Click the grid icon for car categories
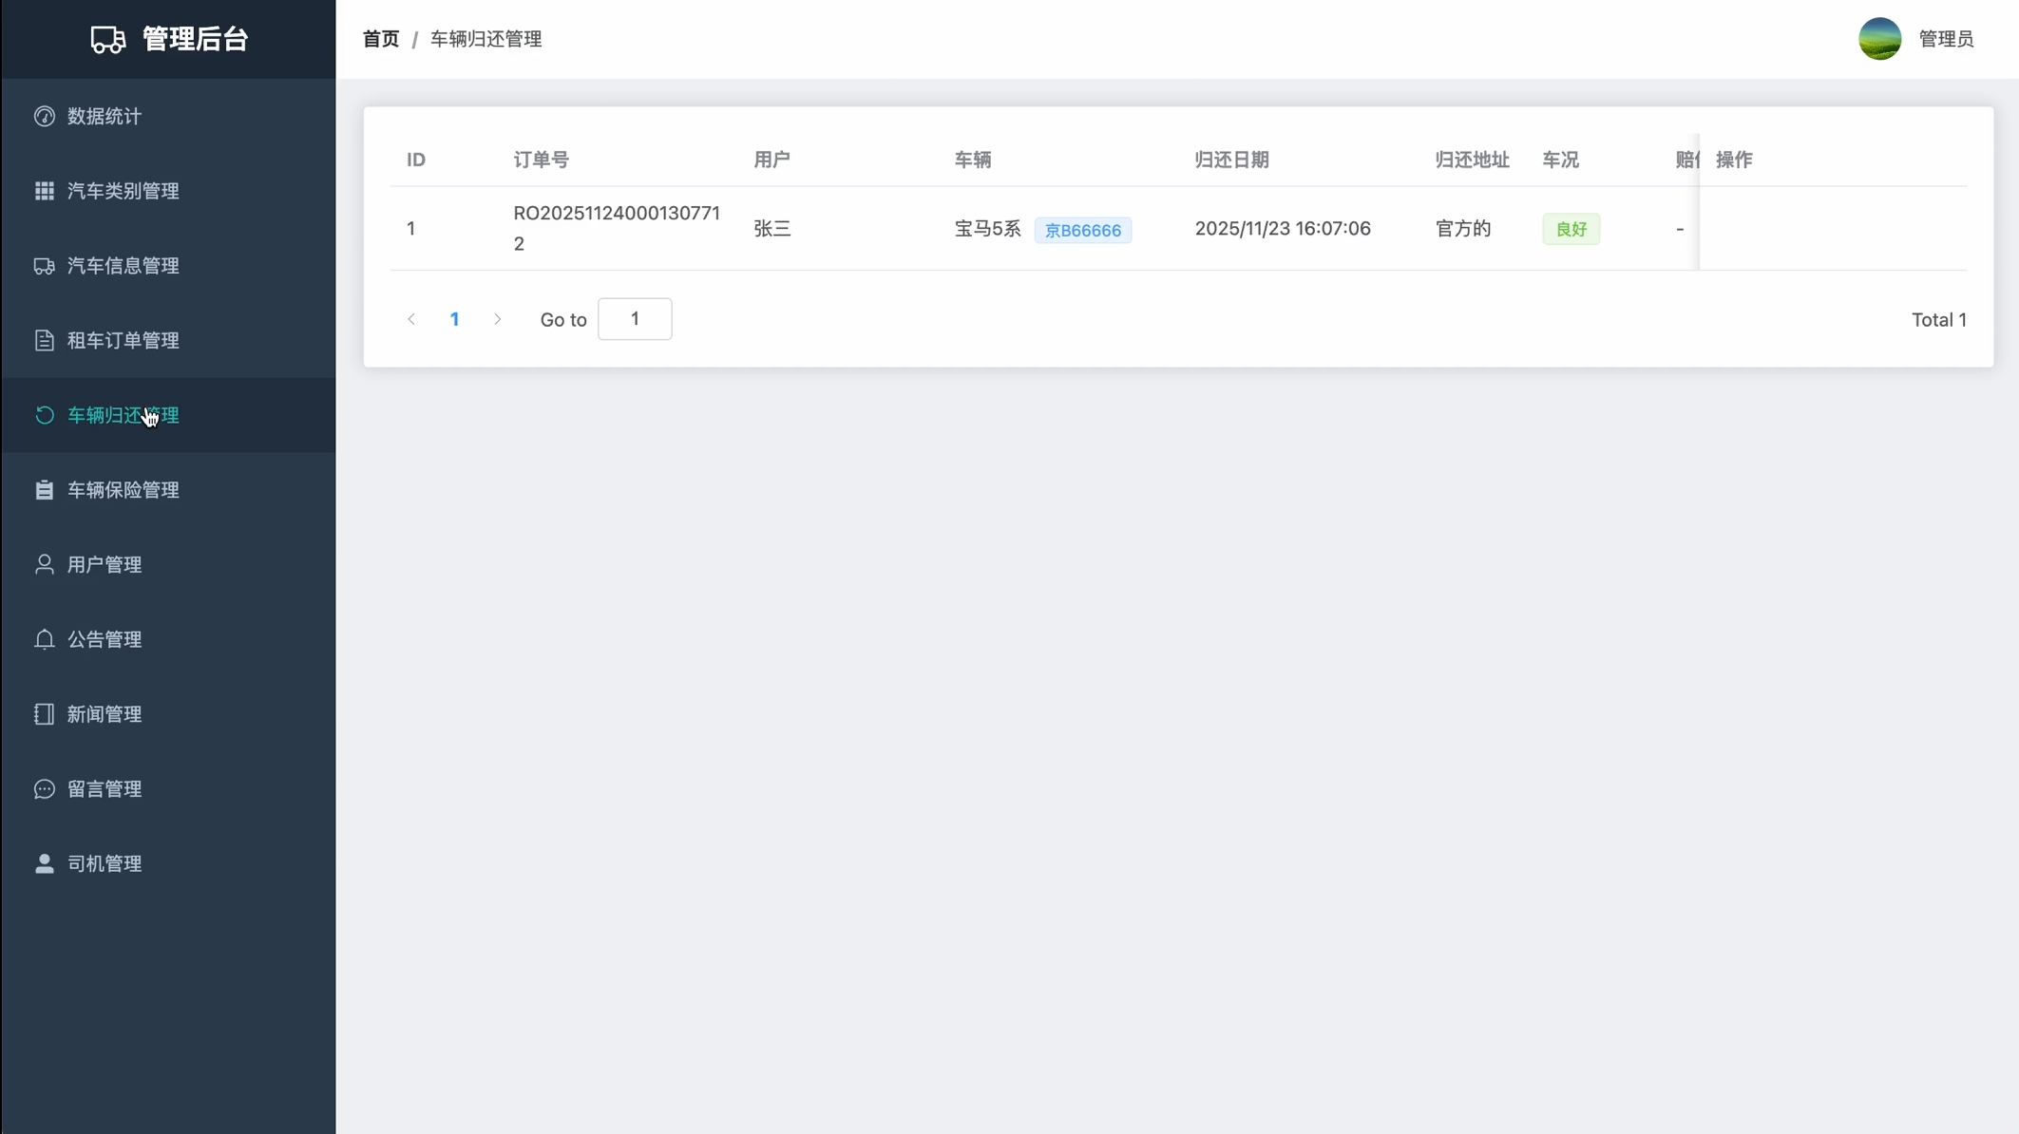The height and width of the screenshot is (1134, 2019). (45, 191)
